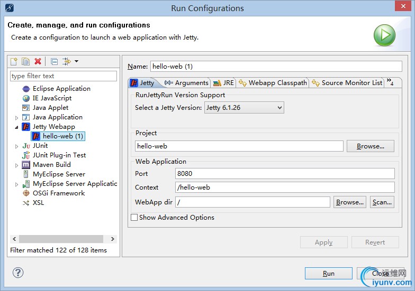Click the hello-web (1) configuration icon

point(36,136)
